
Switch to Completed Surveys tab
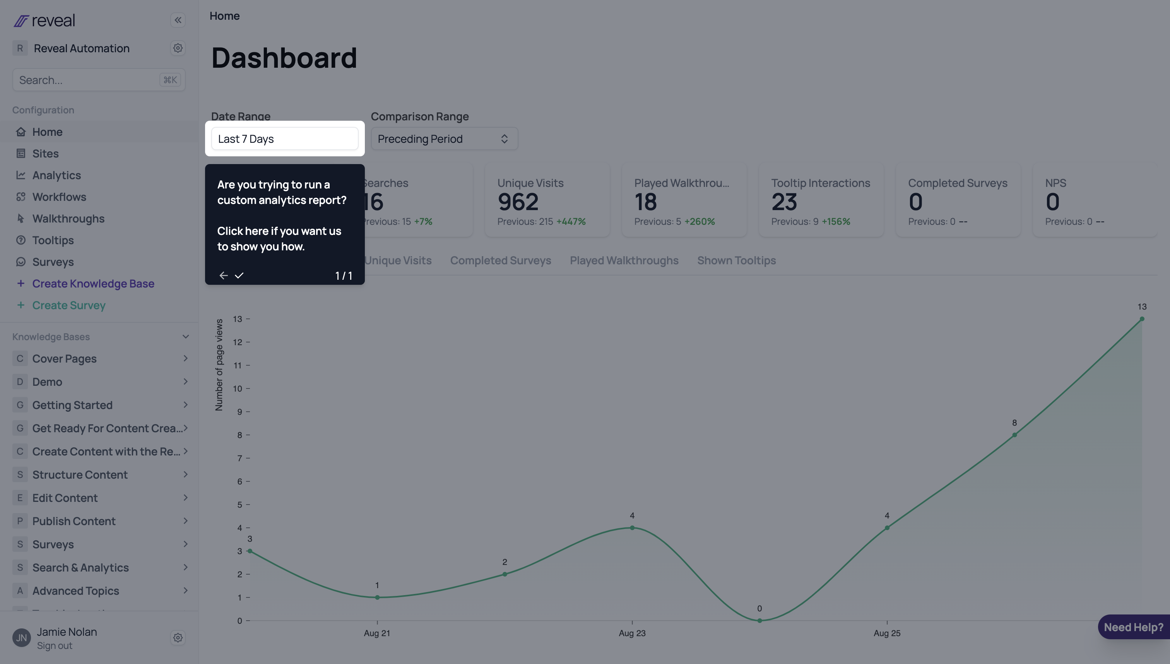pos(500,260)
